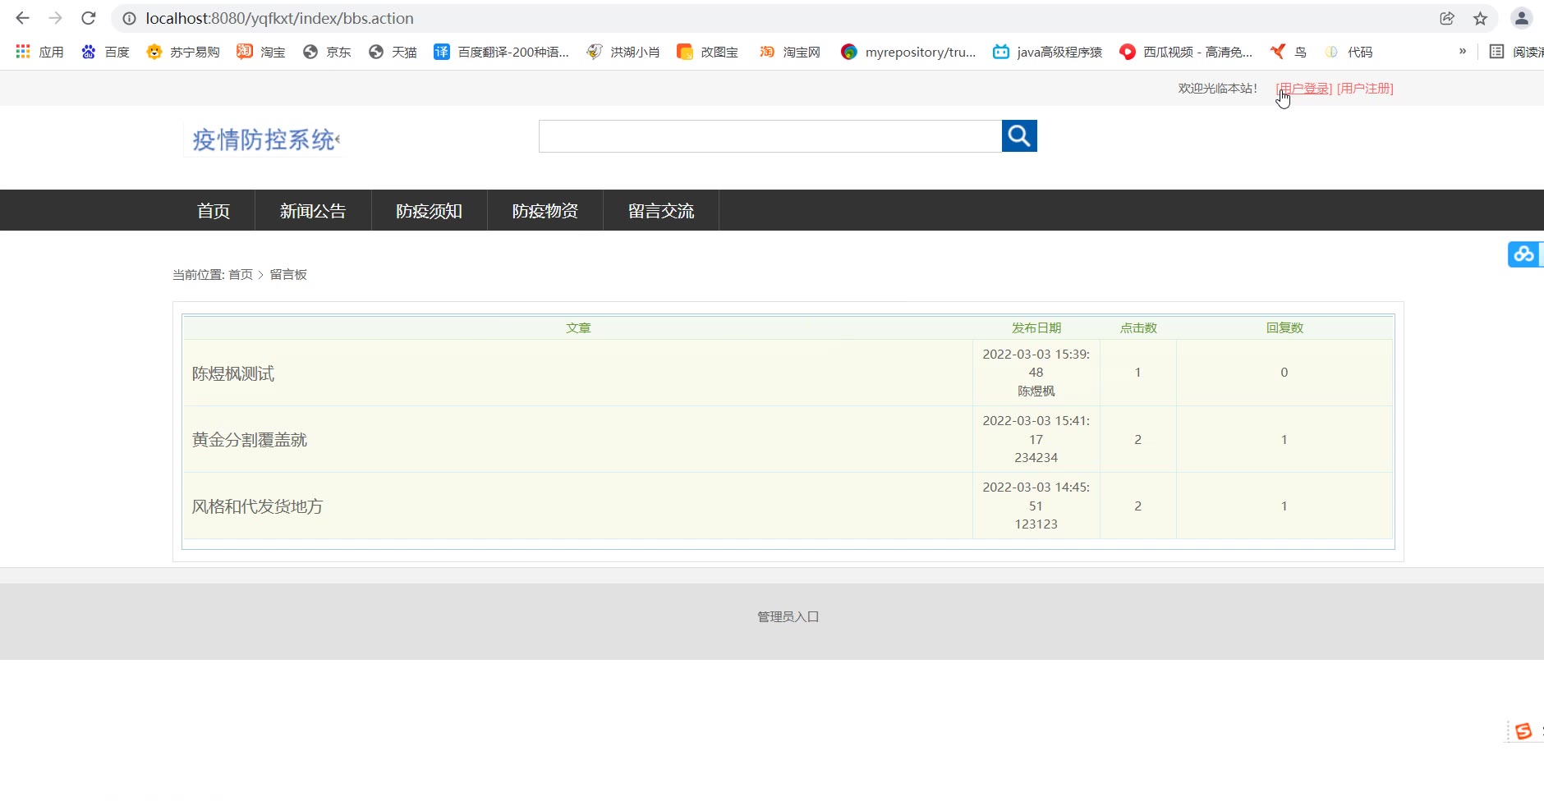Open the myrepository bookmark
Screen dimensions: 1544x801
pos(909,52)
